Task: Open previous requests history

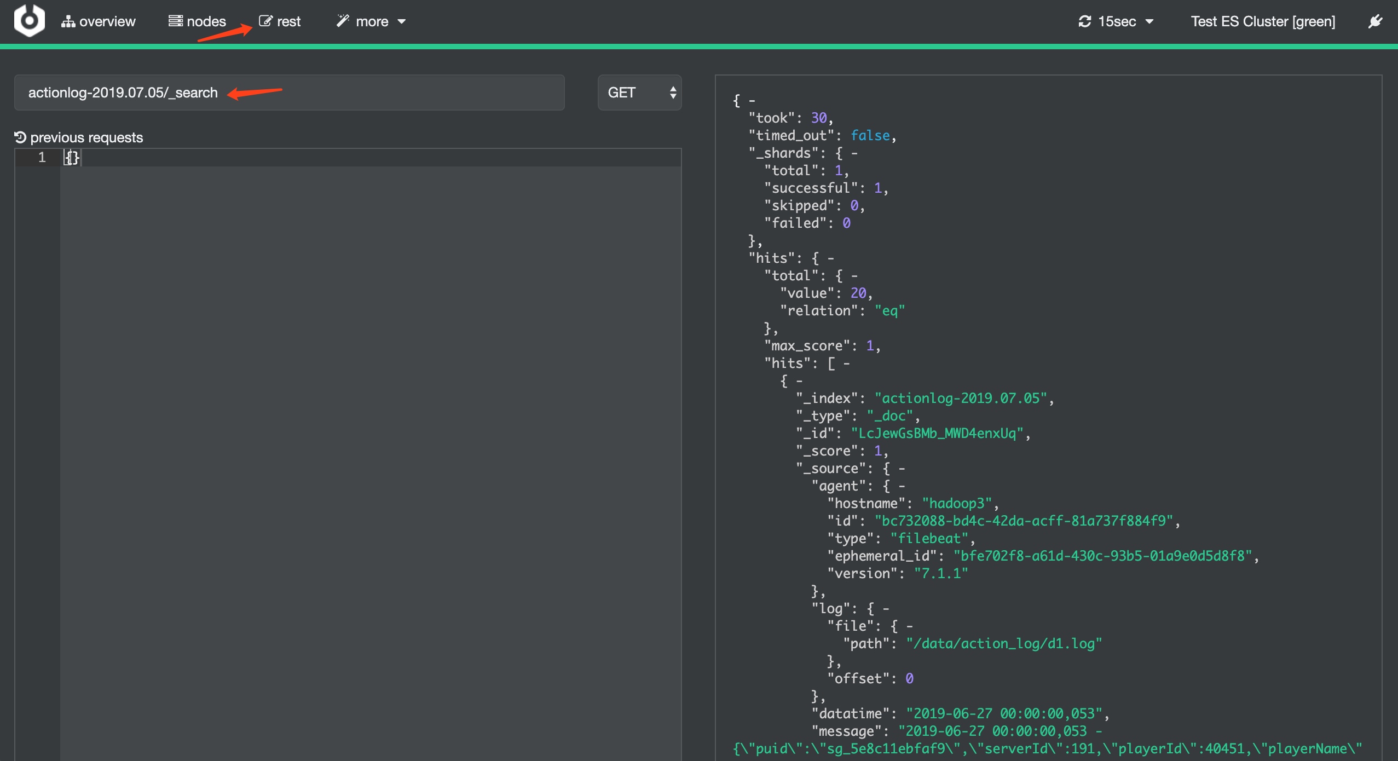Action: coord(79,137)
